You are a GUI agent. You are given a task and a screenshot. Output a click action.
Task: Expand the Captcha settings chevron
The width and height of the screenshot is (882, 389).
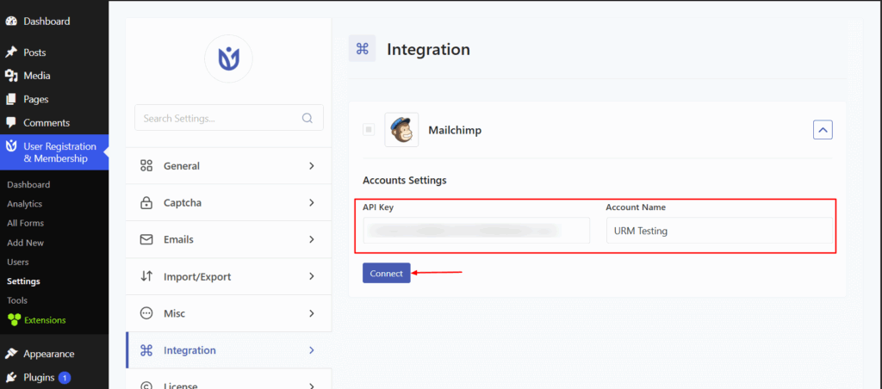coord(312,202)
